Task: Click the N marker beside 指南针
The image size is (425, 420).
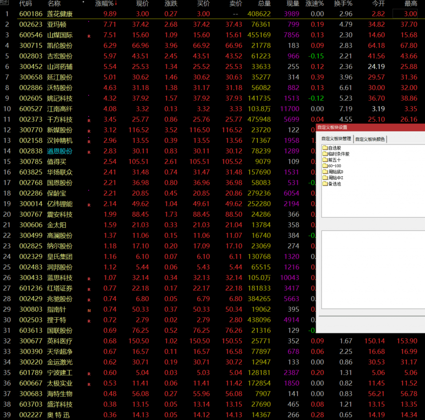Action: [x=89, y=310]
